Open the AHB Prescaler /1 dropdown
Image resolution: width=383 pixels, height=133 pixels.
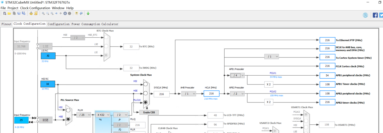(189, 94)
